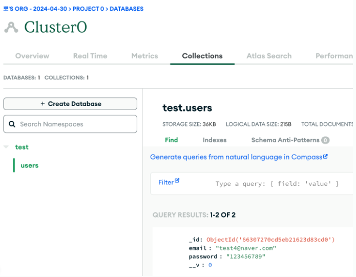The height and width of the screenshot is (277, 356).
Task: Open the Performance tab
Action: click(x=334, y=56)
